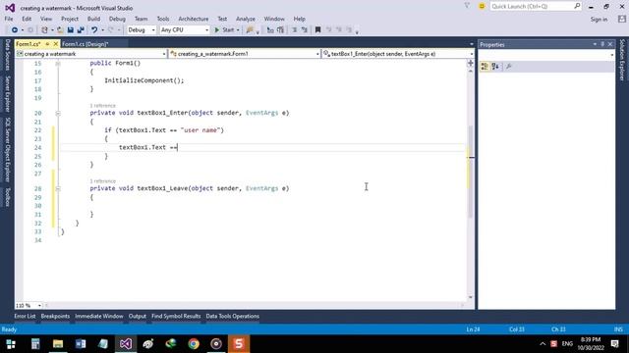The width and height of the screenshot is (629, 353).
Task: Open the Architecture menu
Action: coord(194,19)
